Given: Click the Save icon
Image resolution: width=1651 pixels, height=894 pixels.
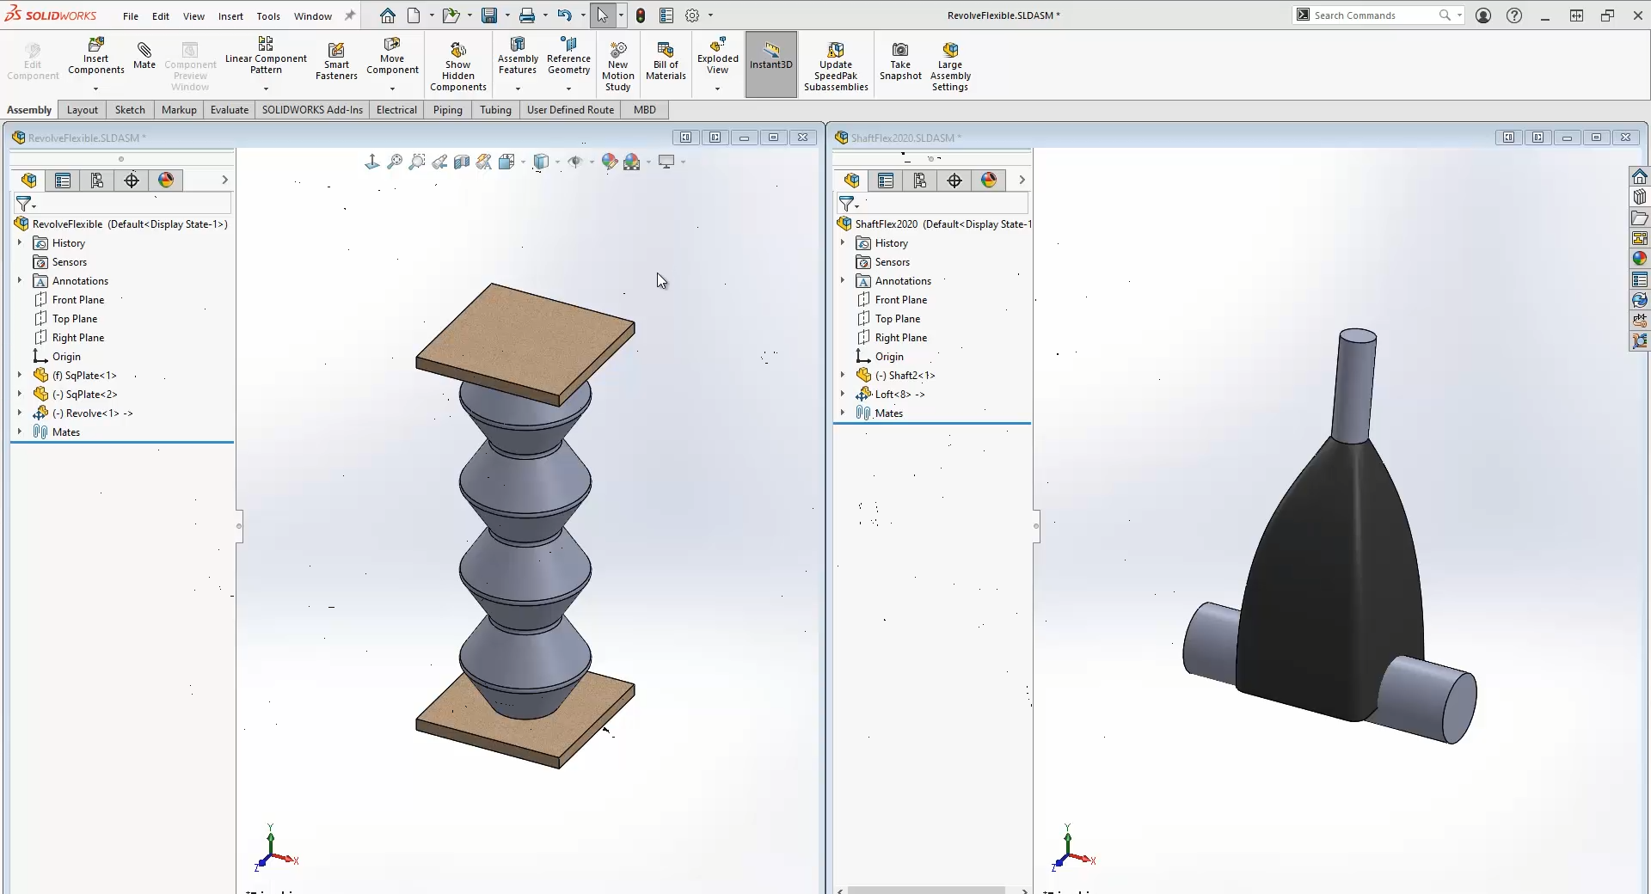Looking at the screenshot, I should tap(489, 15).
